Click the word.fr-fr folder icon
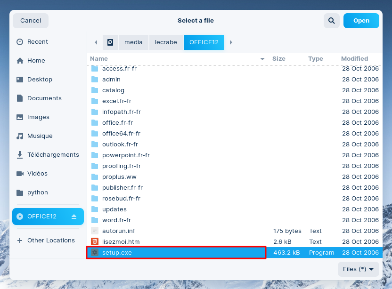The height and width of the screenshot is (289, 392). coord(95,220)
